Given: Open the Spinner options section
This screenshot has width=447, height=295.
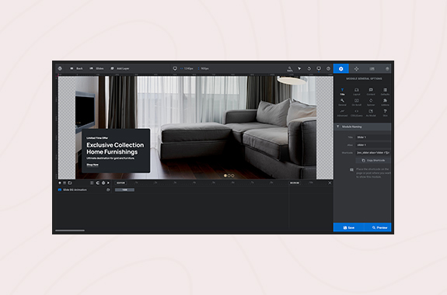Looking at the screenshot, I should [371, 102].
